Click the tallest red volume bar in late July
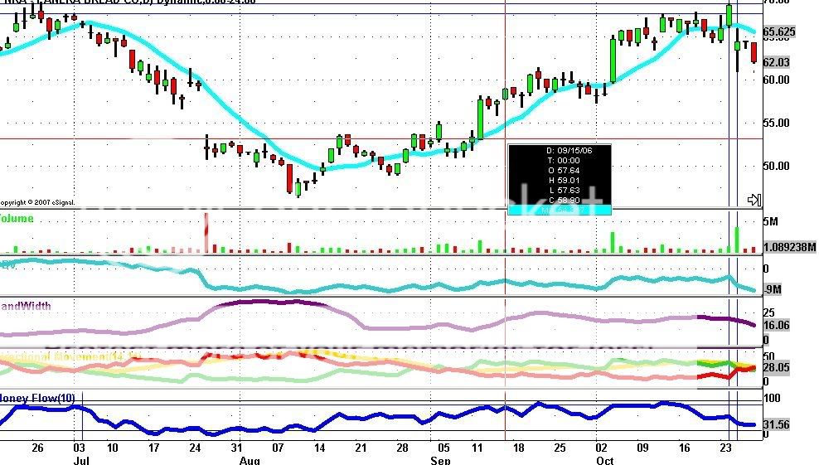This screenshot has height=465, width=819. (206, 233)
